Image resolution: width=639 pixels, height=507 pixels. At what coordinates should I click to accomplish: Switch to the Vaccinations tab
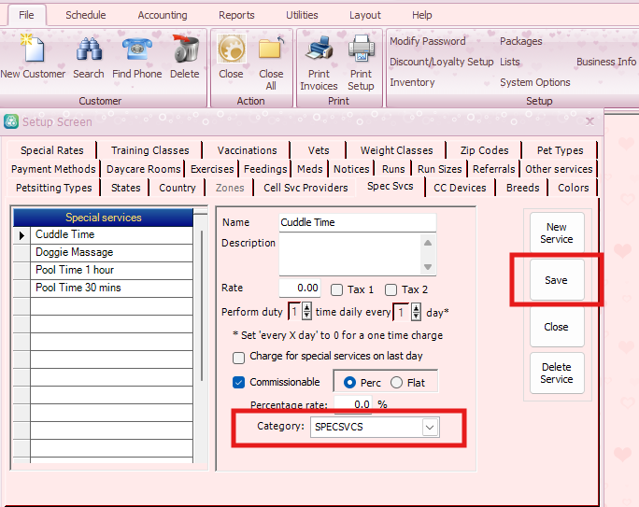pos(247,150)
